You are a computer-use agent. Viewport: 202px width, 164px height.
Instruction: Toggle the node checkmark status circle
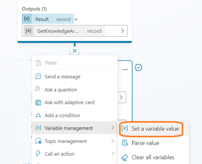pos(138,67)
